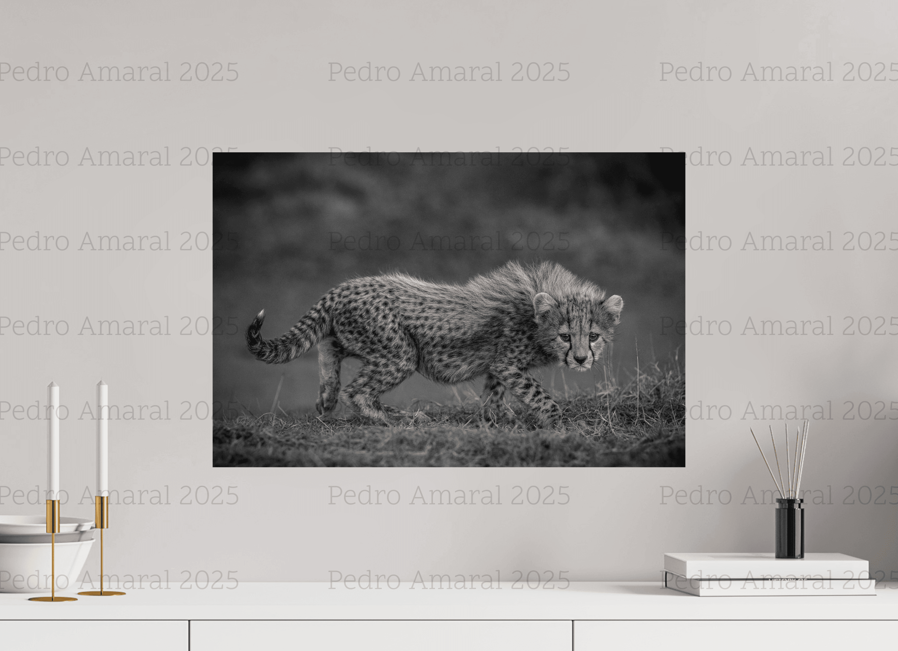
Task: Click the center cabinet door
Action: click(381, 636)
